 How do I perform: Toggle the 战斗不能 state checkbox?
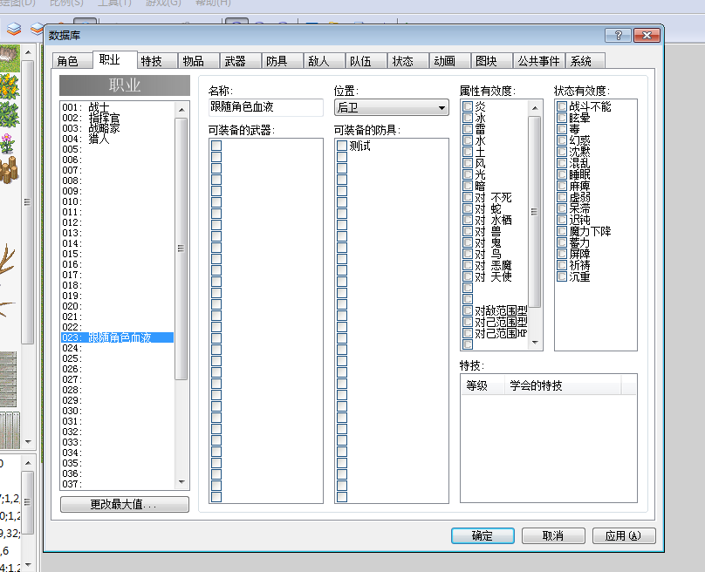[562, 106]
